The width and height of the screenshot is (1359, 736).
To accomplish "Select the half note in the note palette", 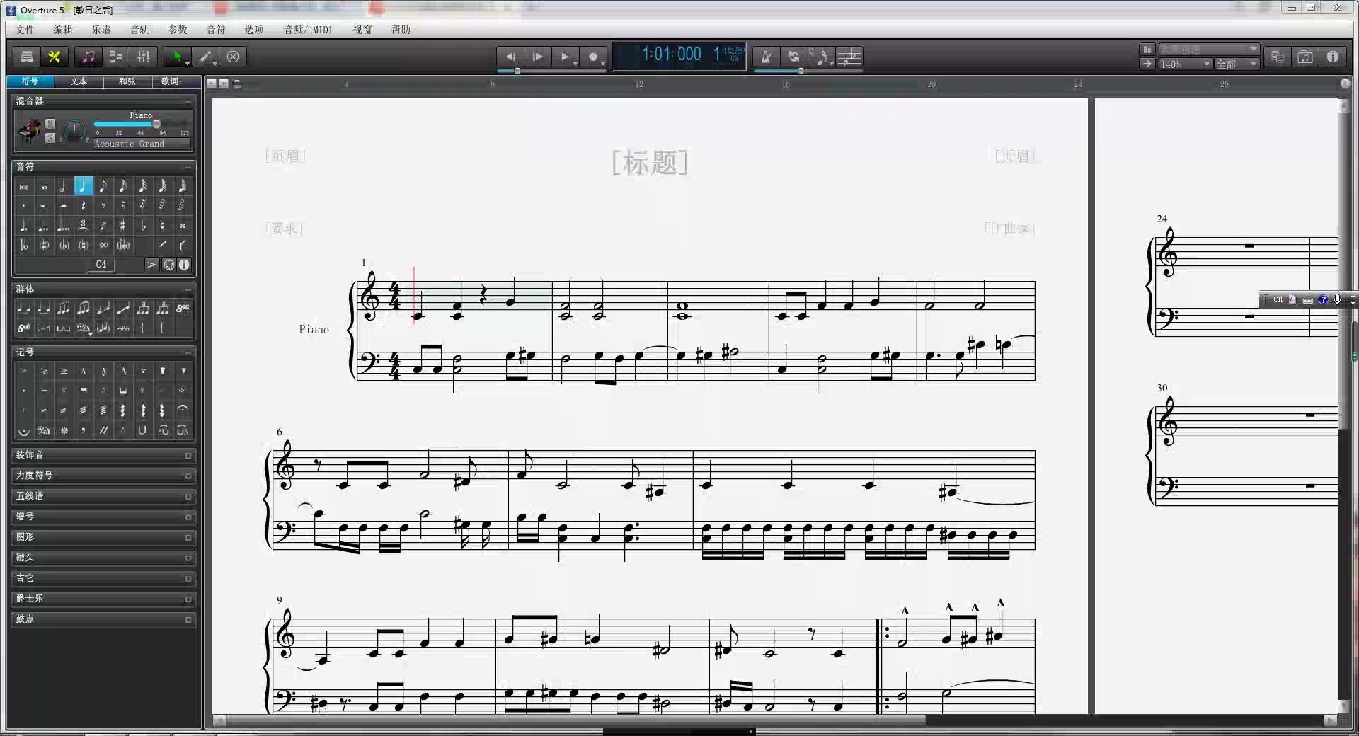I will (x=63, y=186).
